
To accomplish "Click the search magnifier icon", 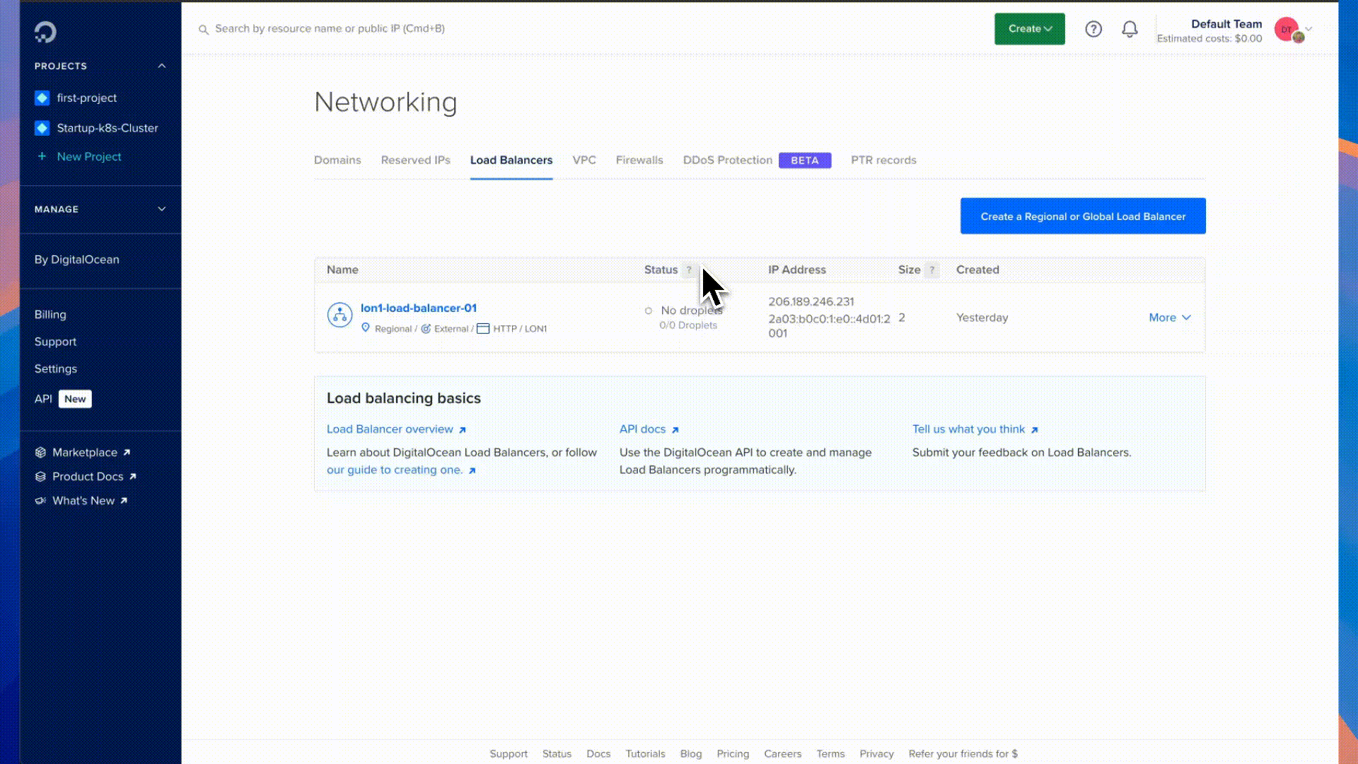I will coord(204,29).
